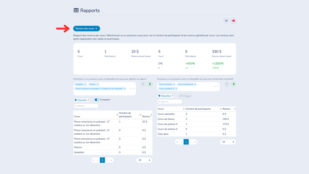Click the Changer swap-arrows button

(x=185, y=96)
